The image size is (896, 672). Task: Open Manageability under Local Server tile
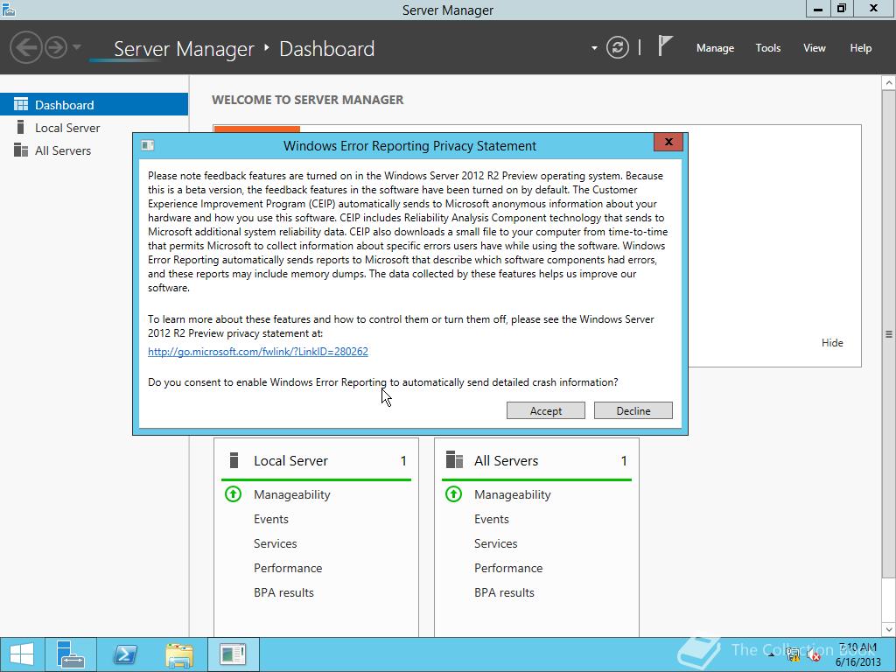pyautogui.click(x=292, y=494)
